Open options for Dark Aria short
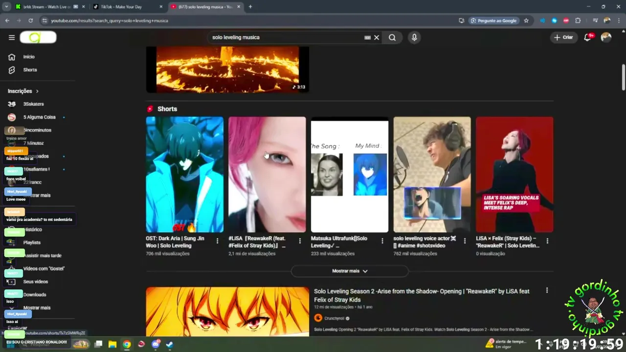Viewport: 626px width, 352px height. pyautogui.click(x=217, y=241)
